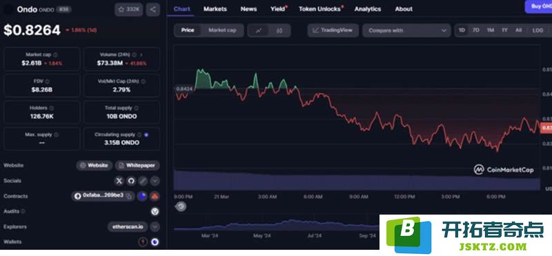552x256 pixels.
Task: Click the circulating supply verified badge
Action: point(146,135)
